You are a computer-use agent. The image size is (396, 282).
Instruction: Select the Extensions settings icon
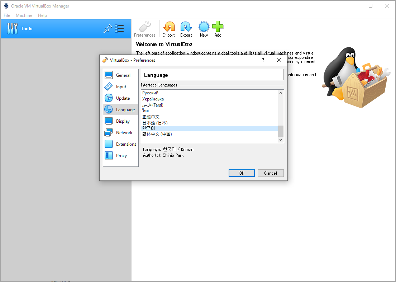point(109,144)
